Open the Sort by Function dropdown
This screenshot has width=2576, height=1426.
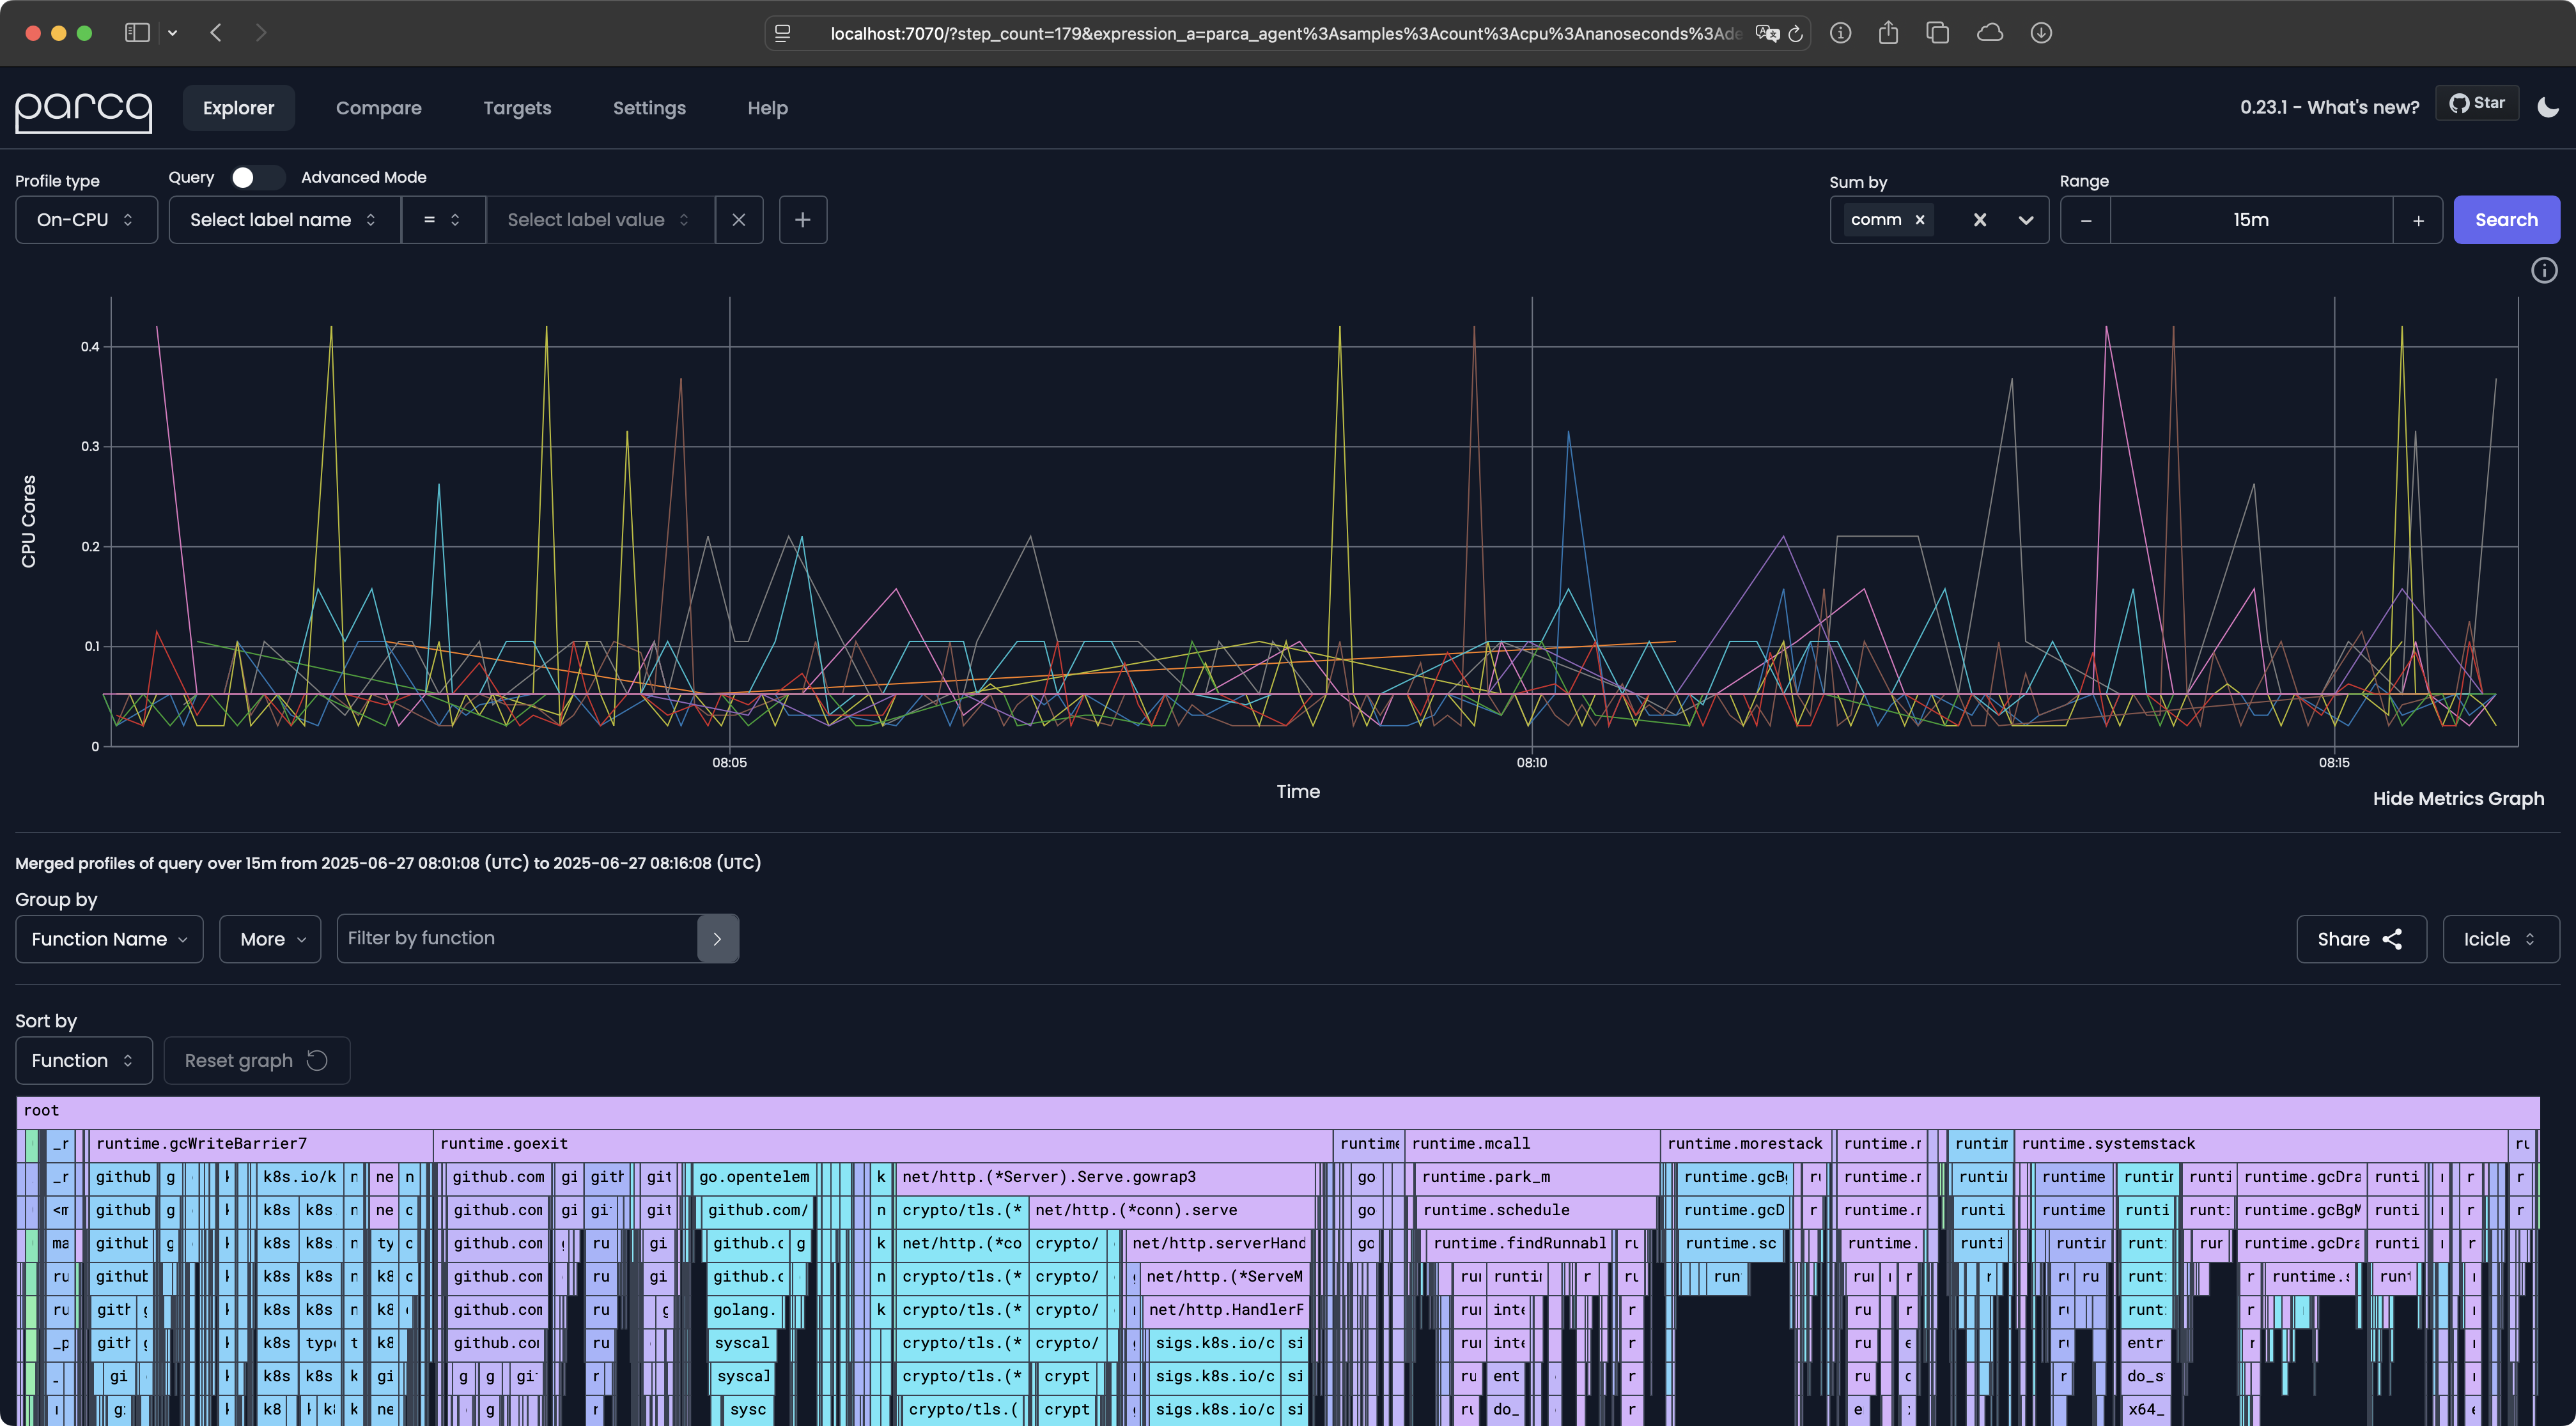coord(84,1061)
